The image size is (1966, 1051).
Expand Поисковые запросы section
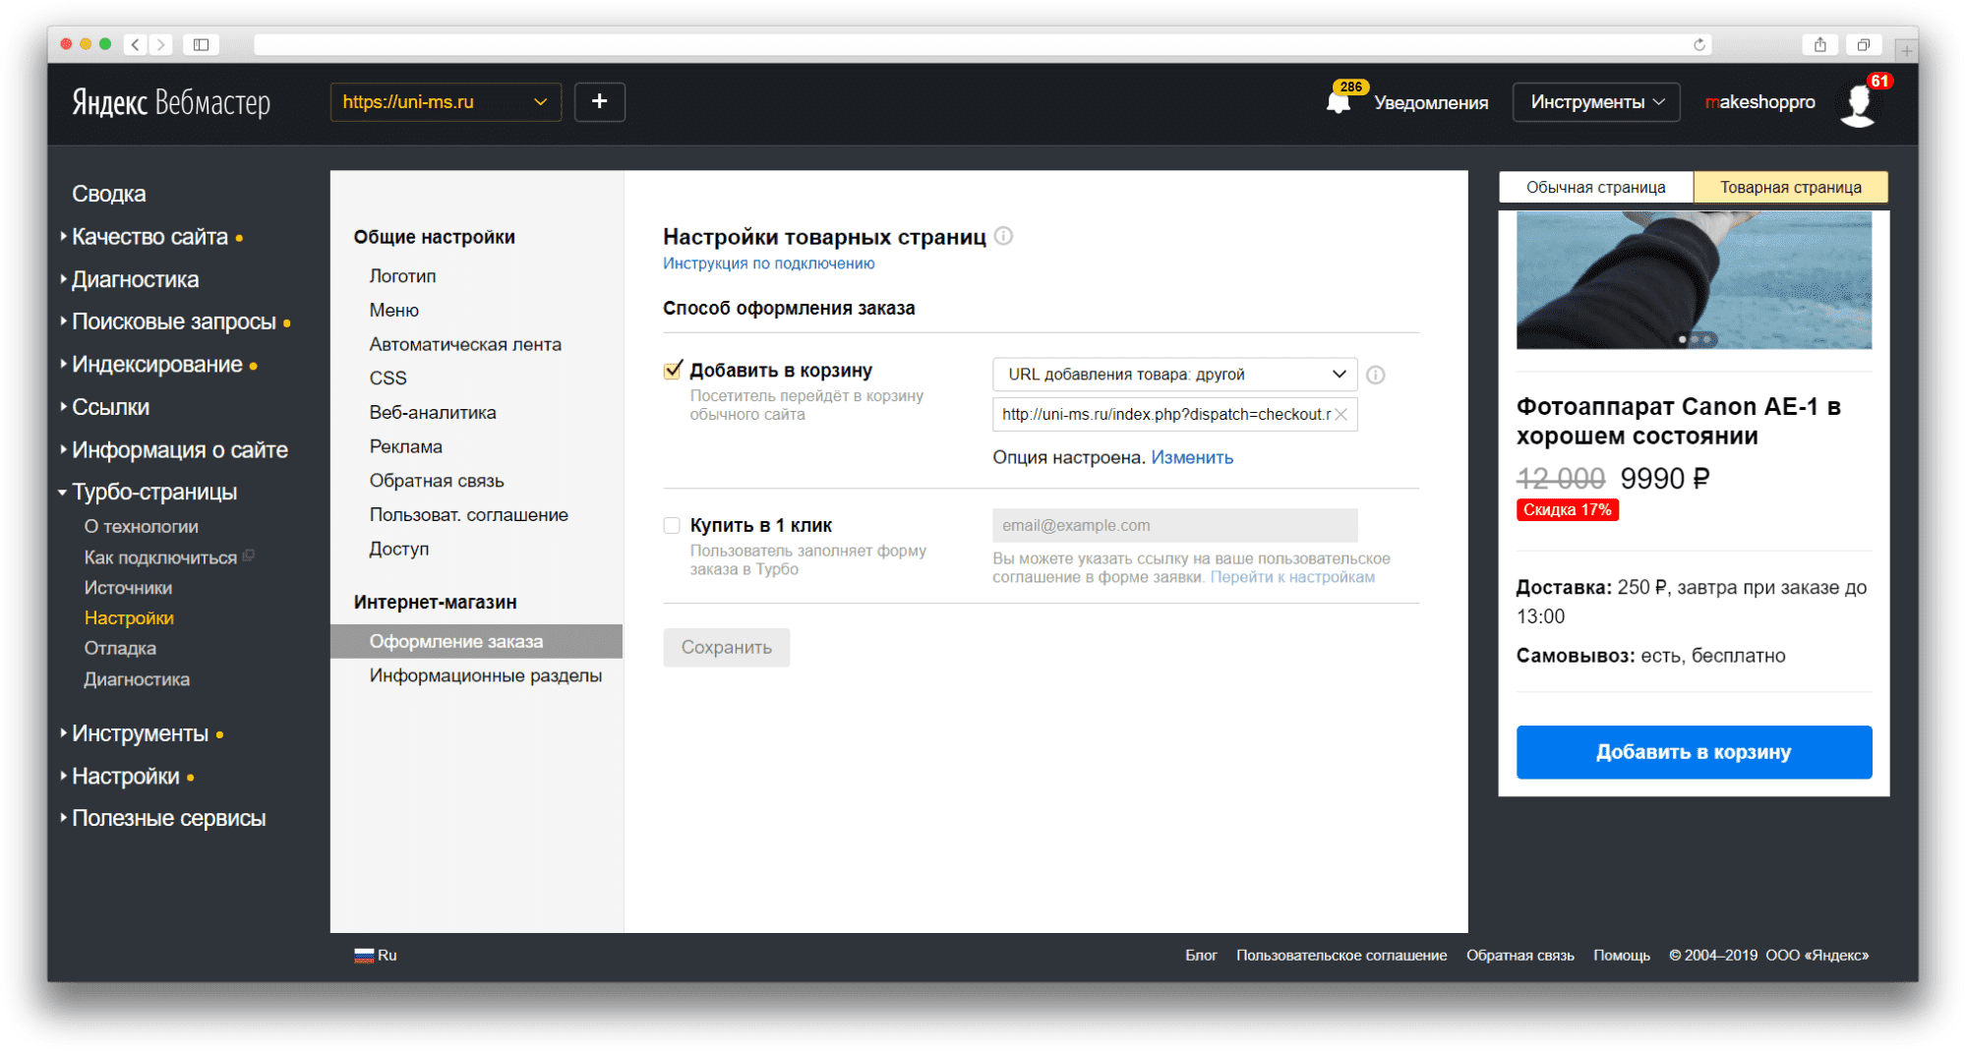pyautogui.click(x=173, y=321)
